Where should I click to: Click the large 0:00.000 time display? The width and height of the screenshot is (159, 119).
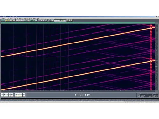tap(83, 95)
